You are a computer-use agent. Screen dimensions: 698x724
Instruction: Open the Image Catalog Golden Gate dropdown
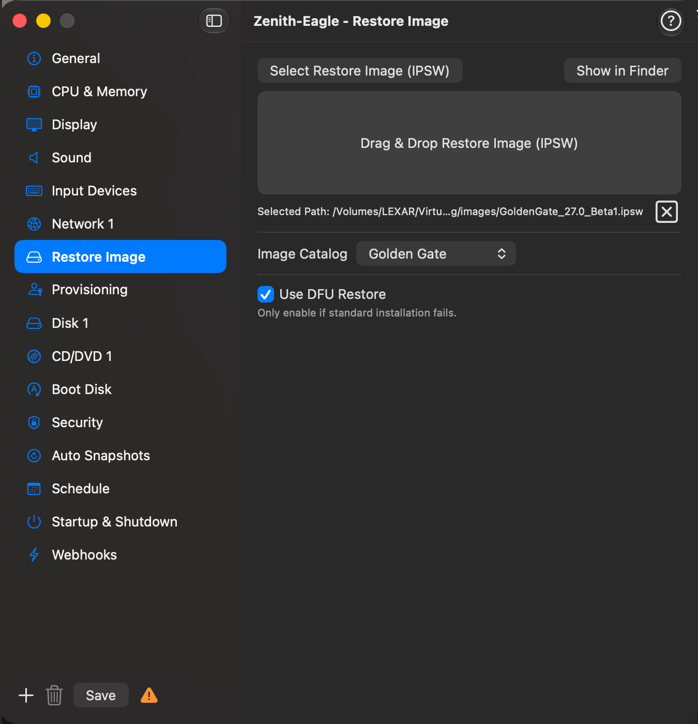point(436,254)
